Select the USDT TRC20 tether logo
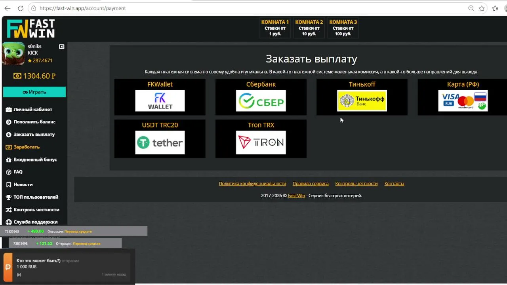 pyautogui.click(x=160, y=142)
